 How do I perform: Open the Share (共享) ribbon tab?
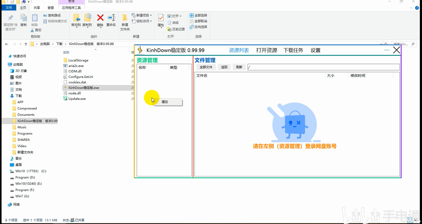[37, 8]
